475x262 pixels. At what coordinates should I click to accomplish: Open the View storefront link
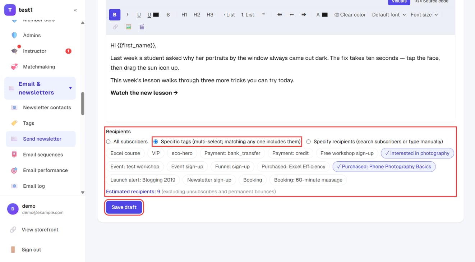tap(40, 230)
